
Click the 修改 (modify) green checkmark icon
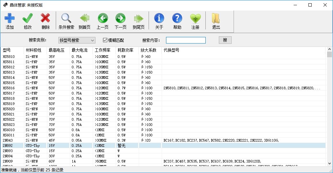[x=28, y=18]
